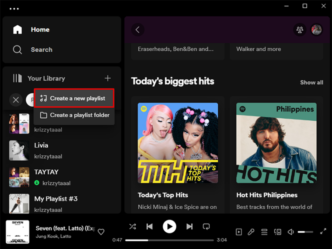Viewport: 332px width, 249px height.
Task: Open the window menu via the three dots
Action: point(14,8)
